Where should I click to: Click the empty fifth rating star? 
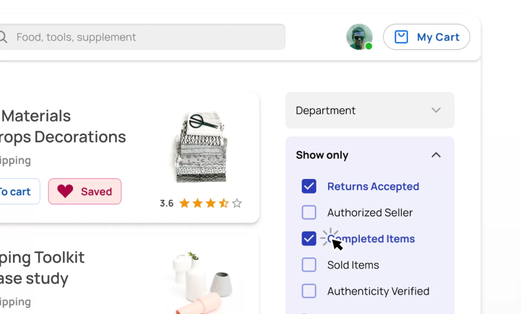tap(237, 204)
